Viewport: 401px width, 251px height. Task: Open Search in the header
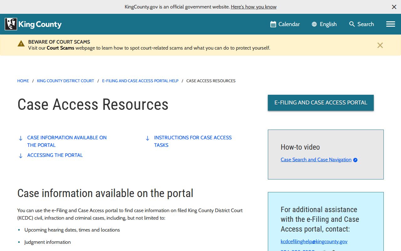(362, 24)
